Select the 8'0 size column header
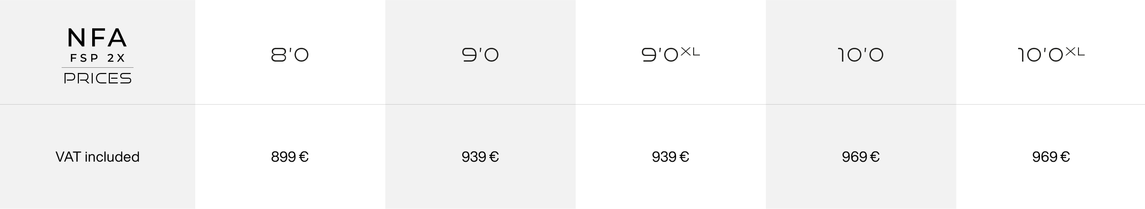1145x209 pixels. pos(290,55)
